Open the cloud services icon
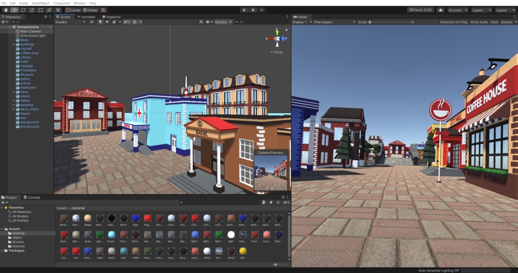 440,10
